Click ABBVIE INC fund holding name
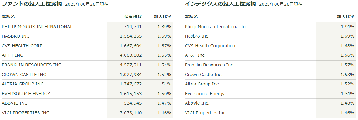The image size is (358, 120). (15, 103)
